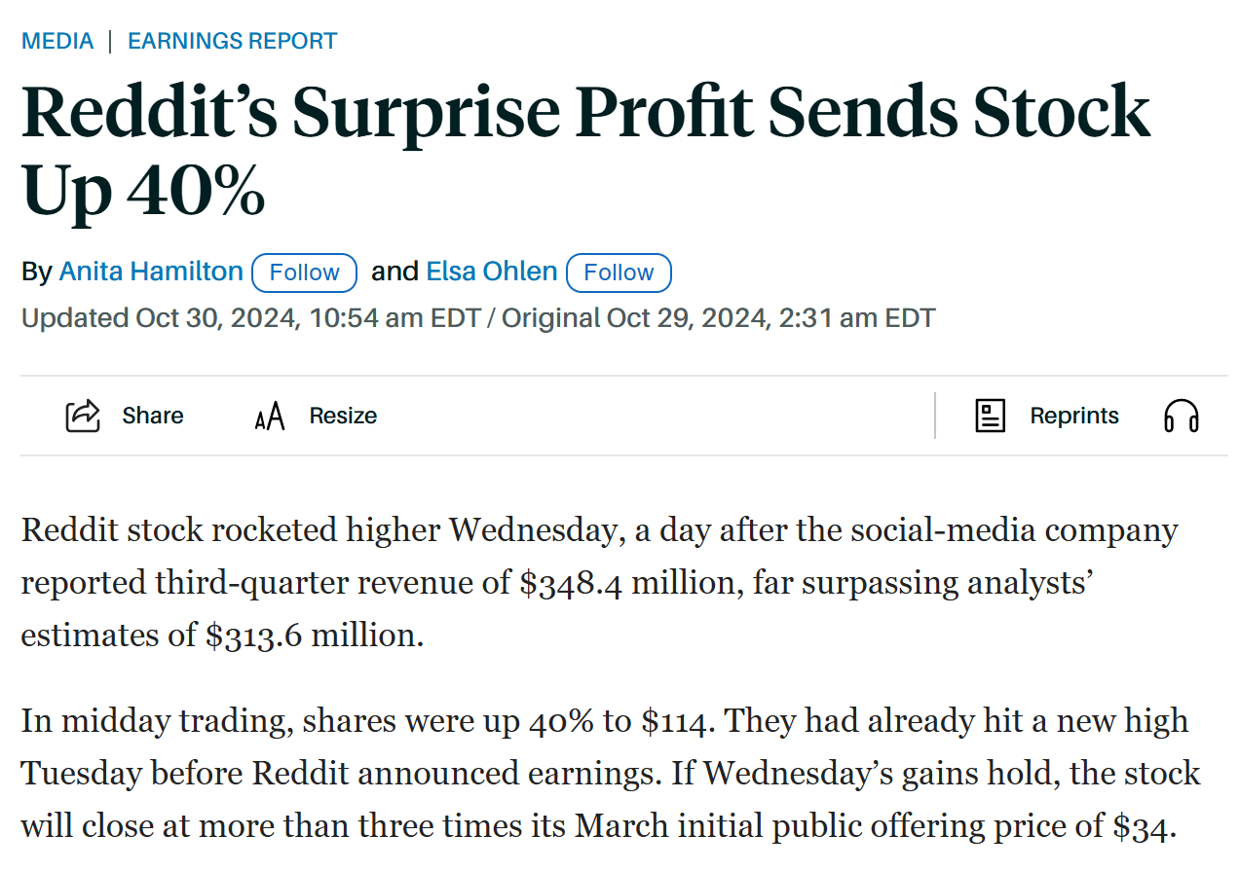Click the Share arrow icon

(83, 416)
